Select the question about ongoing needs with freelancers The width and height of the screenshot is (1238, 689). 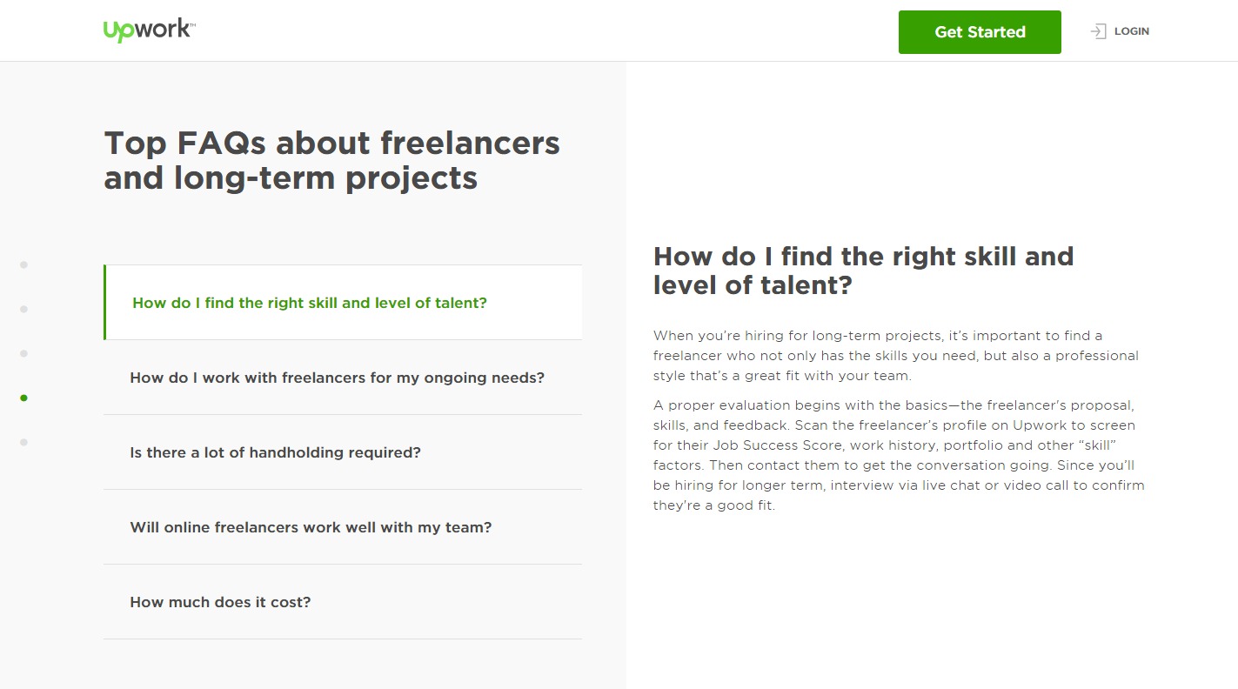point(338,378)
